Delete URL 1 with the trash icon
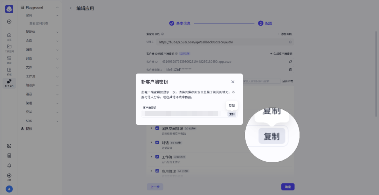379x195 pixels. (x=290, y=42)
